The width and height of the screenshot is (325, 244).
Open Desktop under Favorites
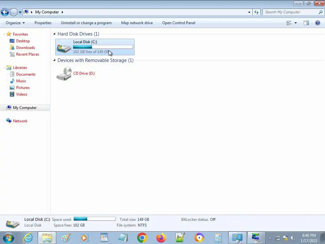coord(23,41)
